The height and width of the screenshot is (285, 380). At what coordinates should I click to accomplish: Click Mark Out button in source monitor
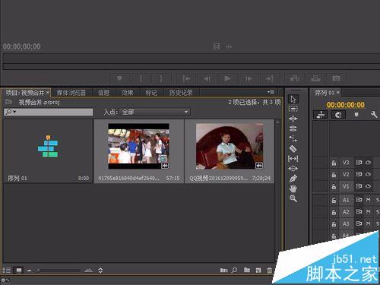(161, 79)
